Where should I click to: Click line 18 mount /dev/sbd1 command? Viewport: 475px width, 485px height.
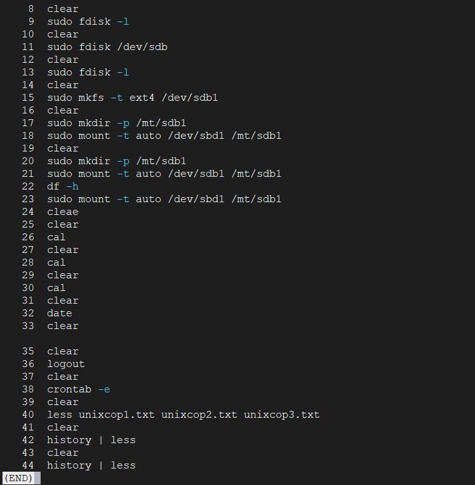[164, 136]
